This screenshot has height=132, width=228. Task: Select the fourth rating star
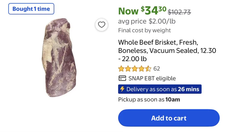coord(141,69)
